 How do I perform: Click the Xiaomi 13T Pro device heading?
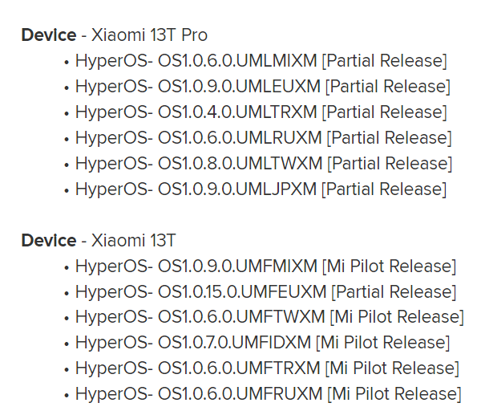click(115, 35)
